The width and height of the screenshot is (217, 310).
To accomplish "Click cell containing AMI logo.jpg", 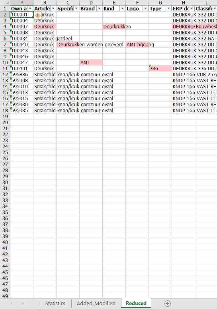I will pyautogui.click(x=137, y=45).
